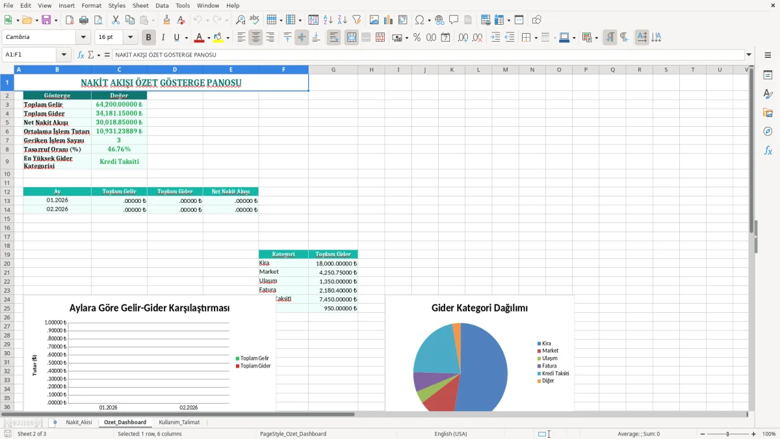Cut the selection with the scissors icon

click(115, 20)
